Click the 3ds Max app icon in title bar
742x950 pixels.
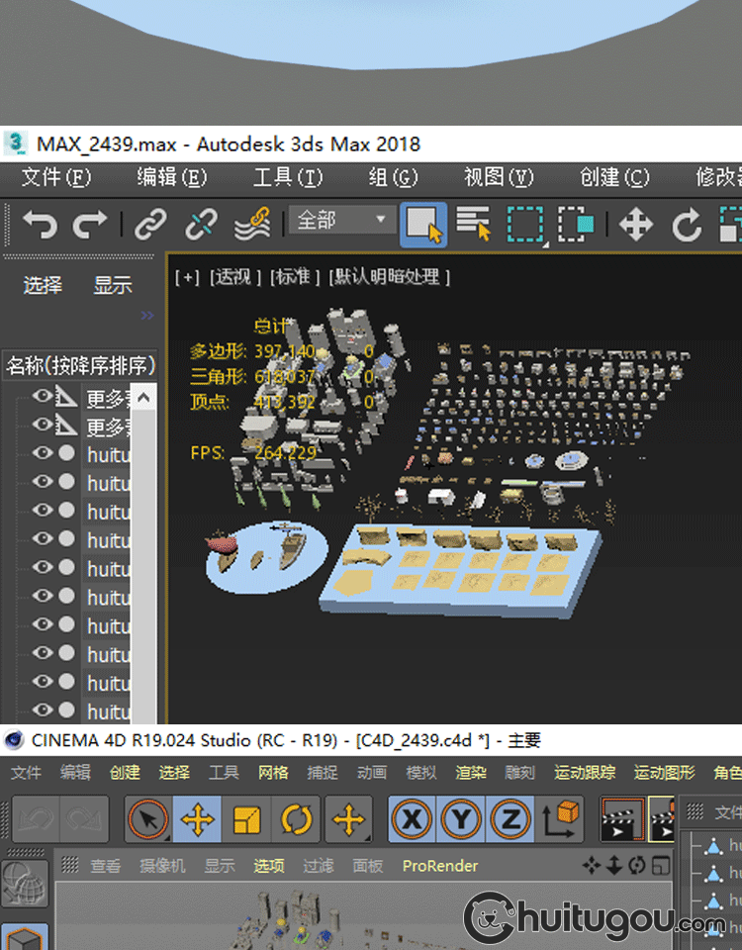point(15,143)
